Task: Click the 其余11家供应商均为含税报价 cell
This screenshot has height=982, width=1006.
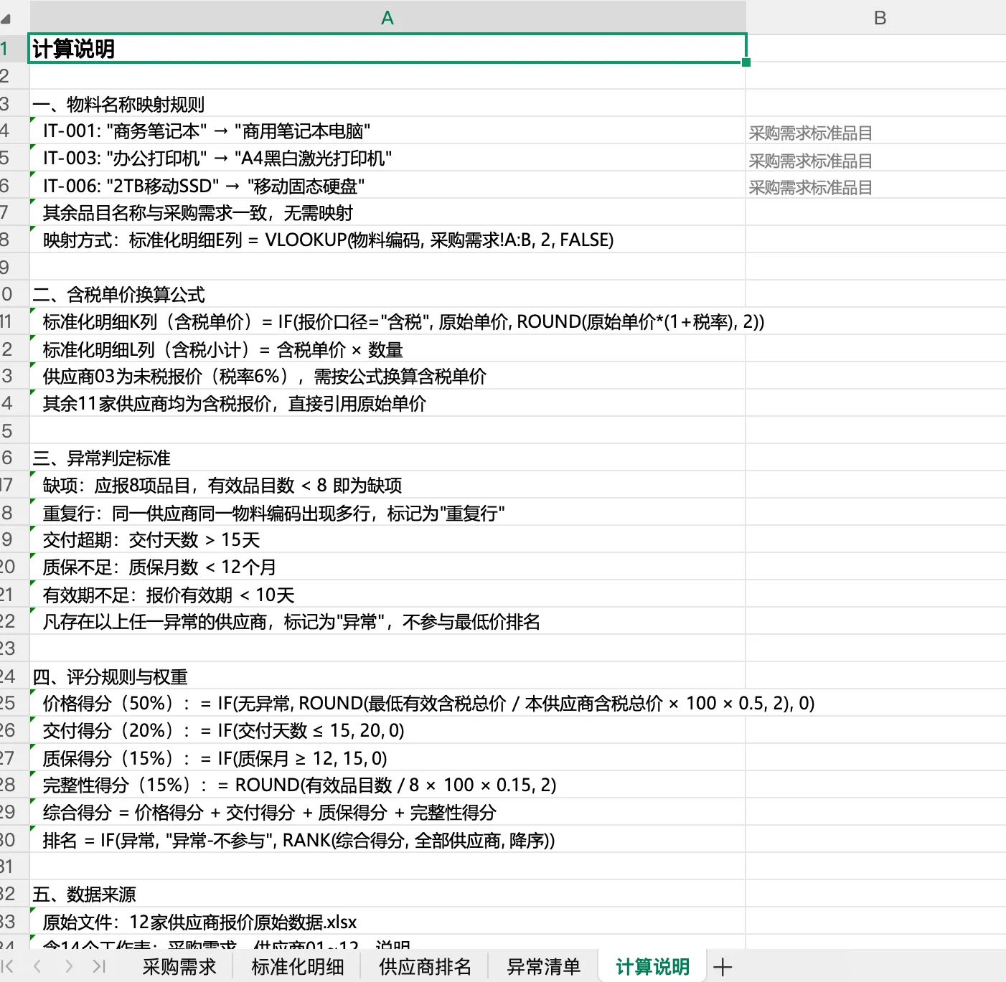Action: (x=387, y=403)
